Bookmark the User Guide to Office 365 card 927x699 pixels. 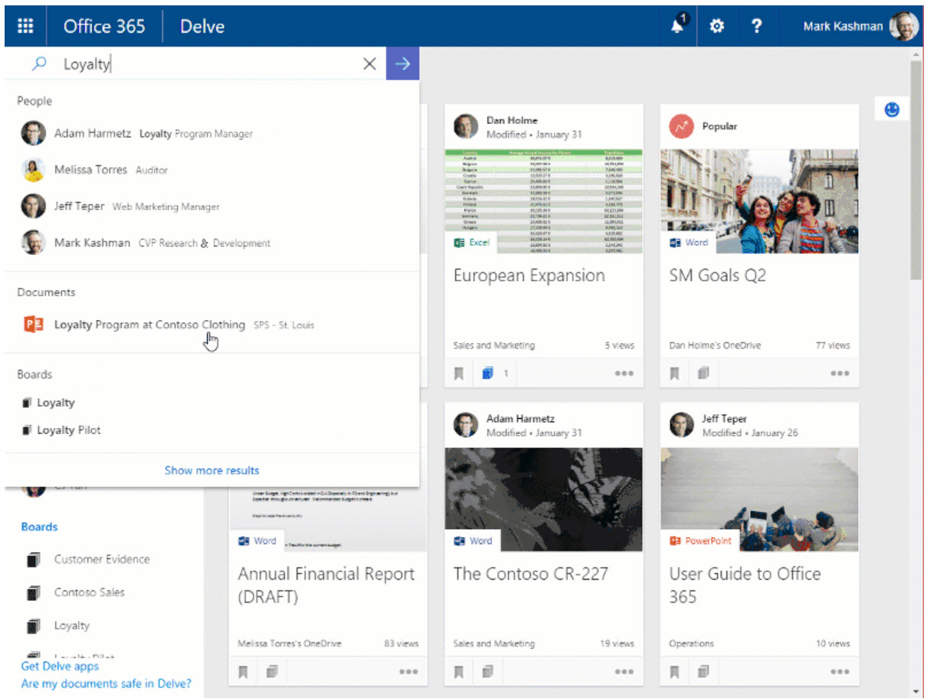click(x=675, y=672)
